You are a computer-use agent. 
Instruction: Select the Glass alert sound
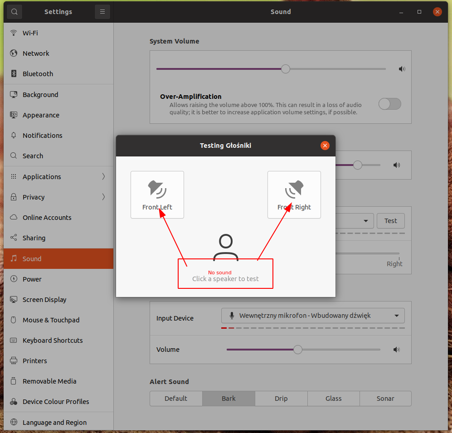[333, 399]
